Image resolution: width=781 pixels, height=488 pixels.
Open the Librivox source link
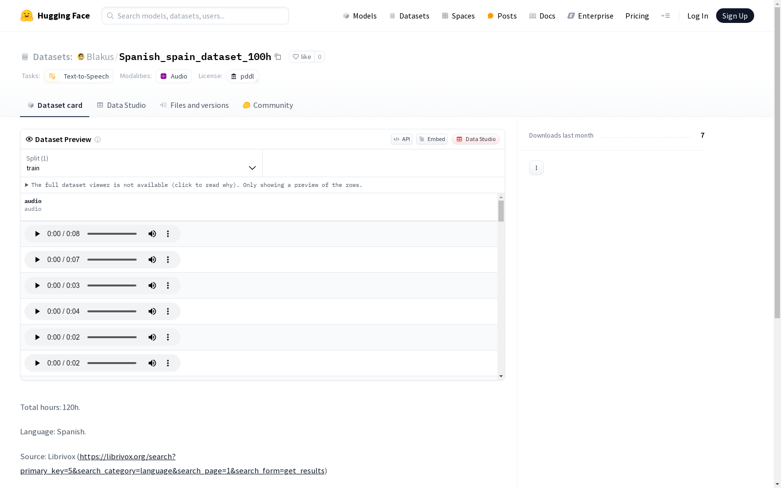pyautogui.click(x=173, y=464)
